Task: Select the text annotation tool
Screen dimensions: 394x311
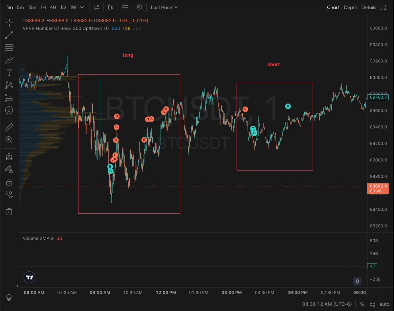Action: pos(9,73)
